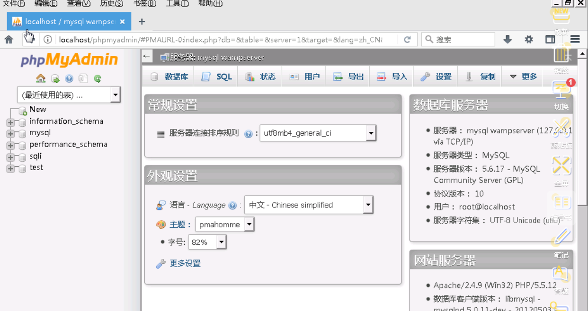588x311 pixels.
Task: Click the wrench icon beside 更多设置
Action: [161, 264]
